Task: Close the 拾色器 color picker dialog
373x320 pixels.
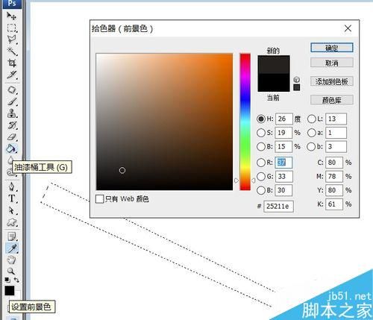Action: point(348,28)
